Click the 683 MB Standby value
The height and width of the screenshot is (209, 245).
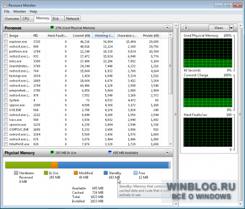[114, 177]
